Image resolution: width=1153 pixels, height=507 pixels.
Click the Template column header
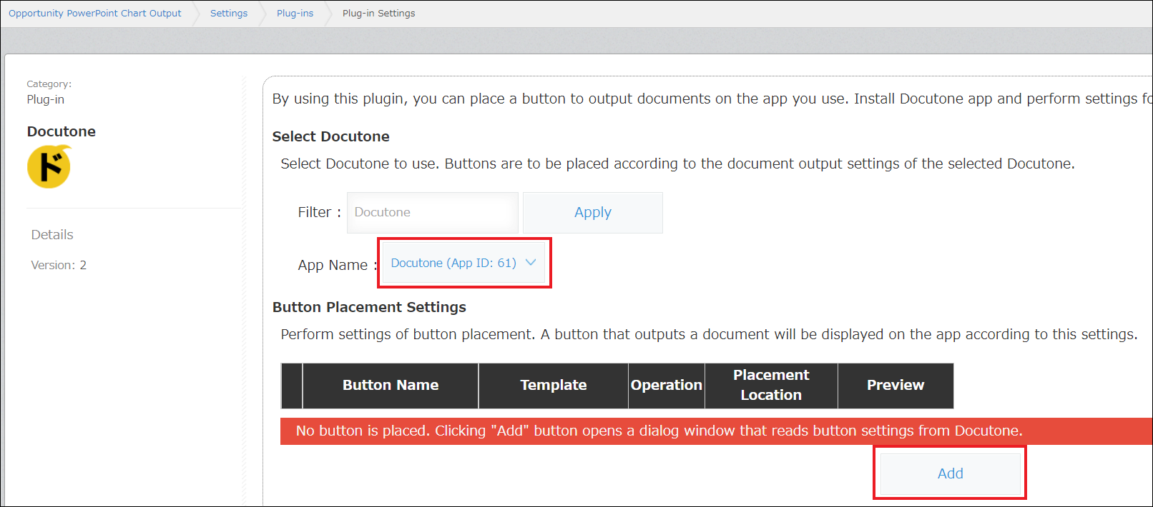coord(554,386)
